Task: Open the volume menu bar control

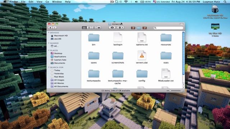Action: click(x=136, y=2)
